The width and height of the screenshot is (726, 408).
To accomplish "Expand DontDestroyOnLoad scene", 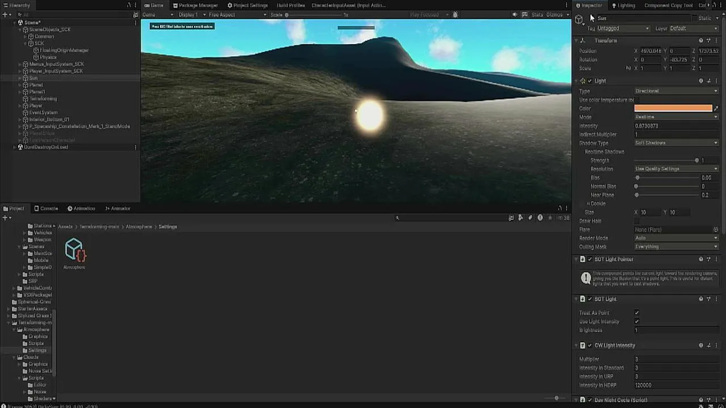I will pos(15,147).
